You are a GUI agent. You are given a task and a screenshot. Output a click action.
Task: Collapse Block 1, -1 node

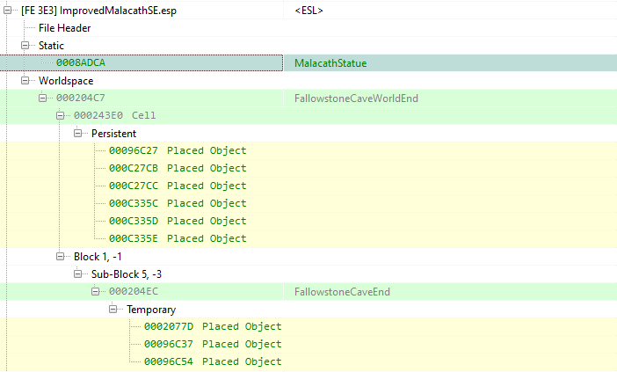tap(60, 257)
